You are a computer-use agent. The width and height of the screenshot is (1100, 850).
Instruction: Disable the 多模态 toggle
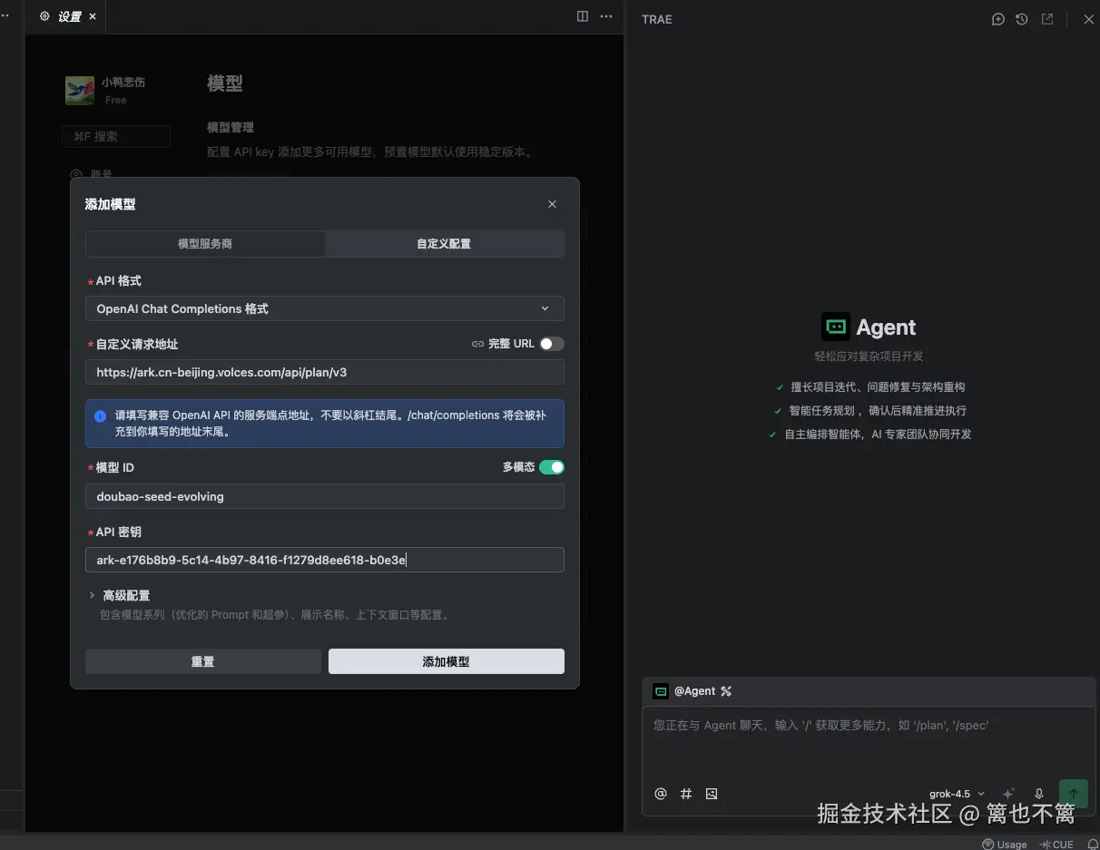coord(552,467)
